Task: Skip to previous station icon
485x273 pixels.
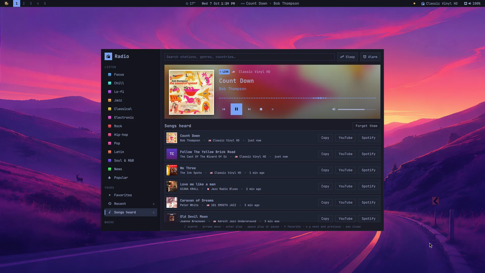Action: [x=224, y=109]
